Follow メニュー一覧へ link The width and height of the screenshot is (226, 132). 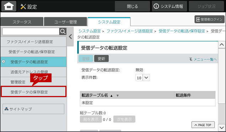tap(203, 59)
